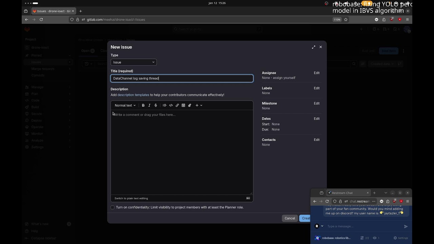The width and height of the screenshot is (434, 244).
Task: Switch to plain text editing
Action: point(131,198)
